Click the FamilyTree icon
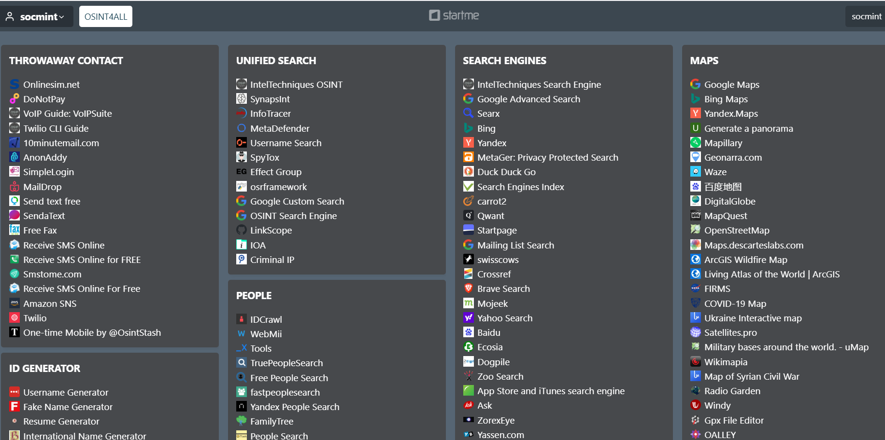 point(242,421)
